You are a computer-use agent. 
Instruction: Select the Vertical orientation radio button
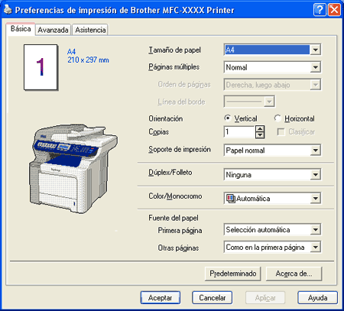coord(227,118)
